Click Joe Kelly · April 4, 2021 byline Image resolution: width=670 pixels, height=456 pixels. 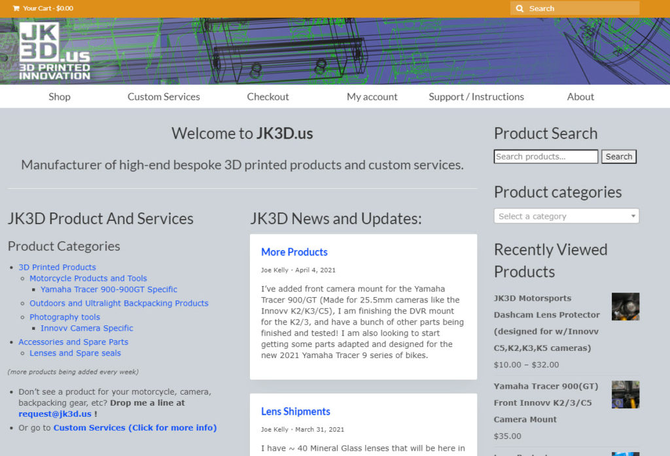pos(298,270)
